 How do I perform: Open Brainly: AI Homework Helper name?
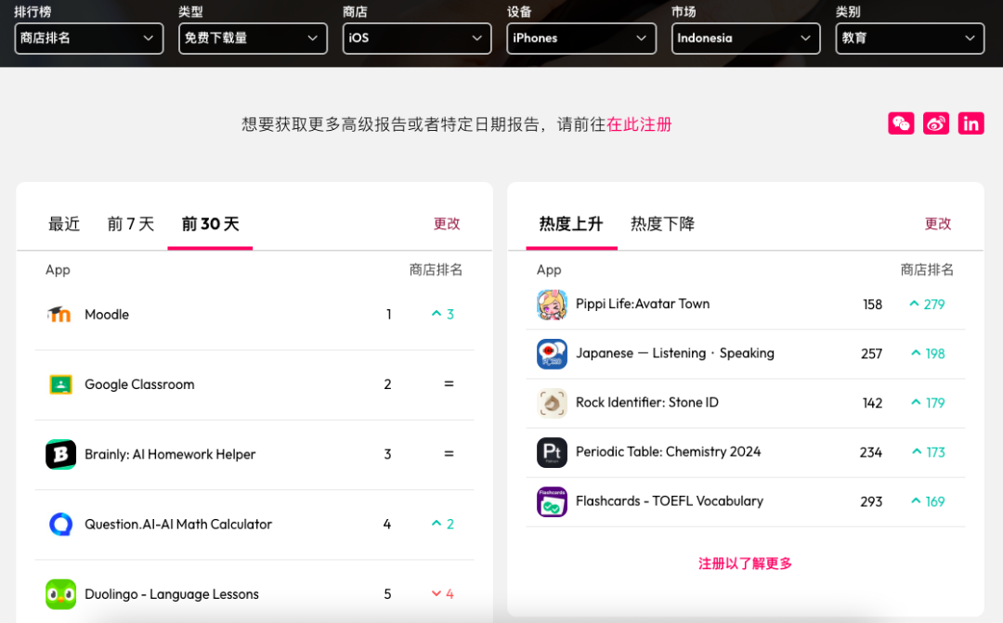[170, 454]
